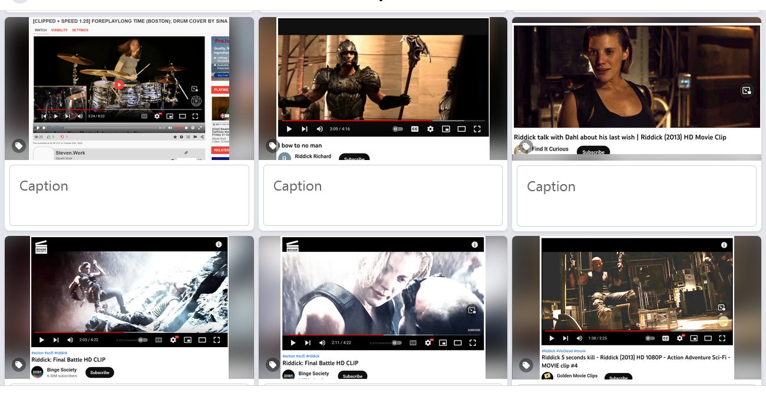
Task: Click Subscribe next to Riddick Richard
Action: click(354, 158)
